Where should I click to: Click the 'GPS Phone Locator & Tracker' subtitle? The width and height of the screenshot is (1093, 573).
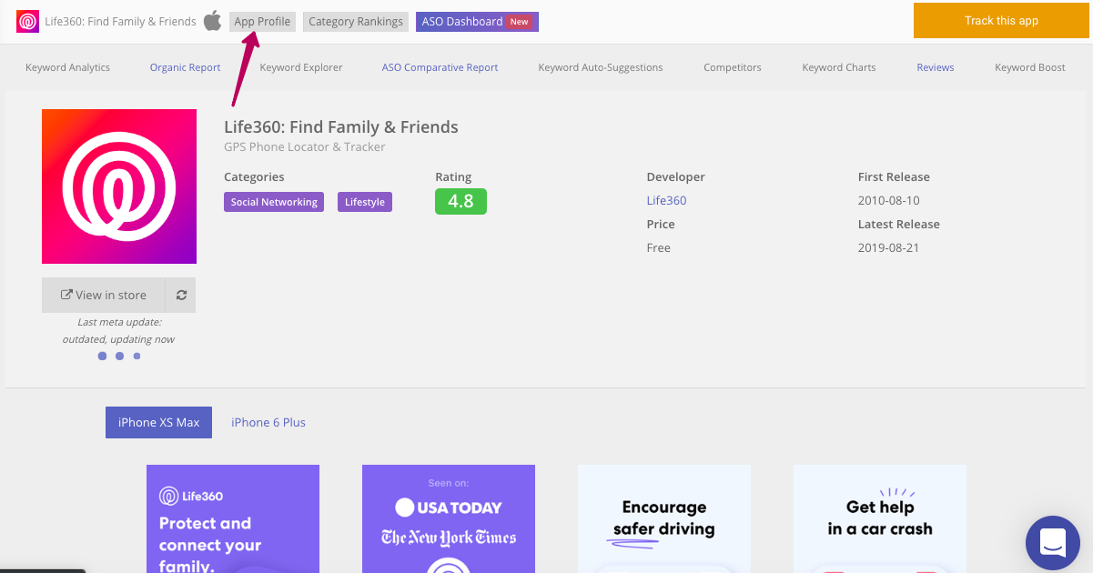(x=305, y=146)
